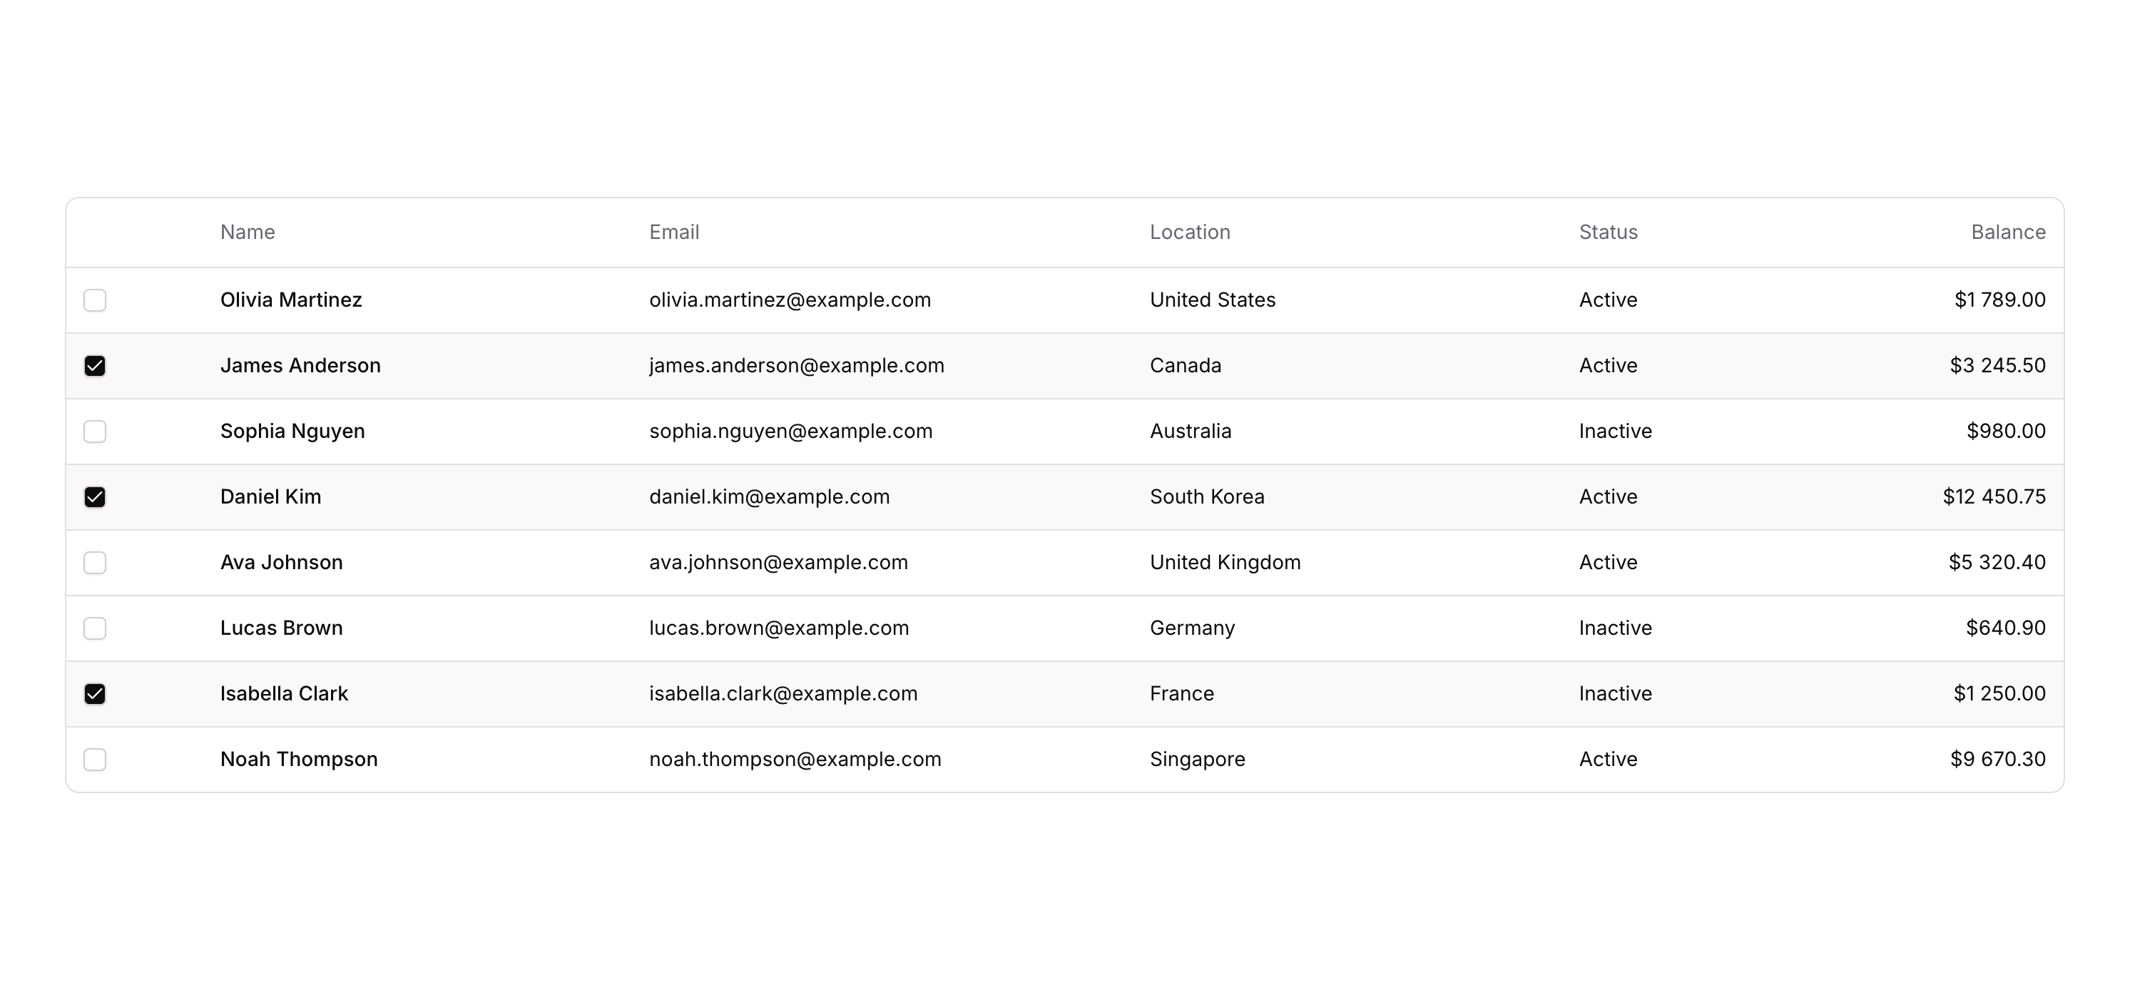This screenshot has height=990, width=2130.
Task: Click the Status column header
Action: pos(1609,233)
